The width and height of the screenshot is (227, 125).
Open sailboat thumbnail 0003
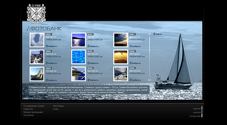pyautogui.click(x=37, y=74)
